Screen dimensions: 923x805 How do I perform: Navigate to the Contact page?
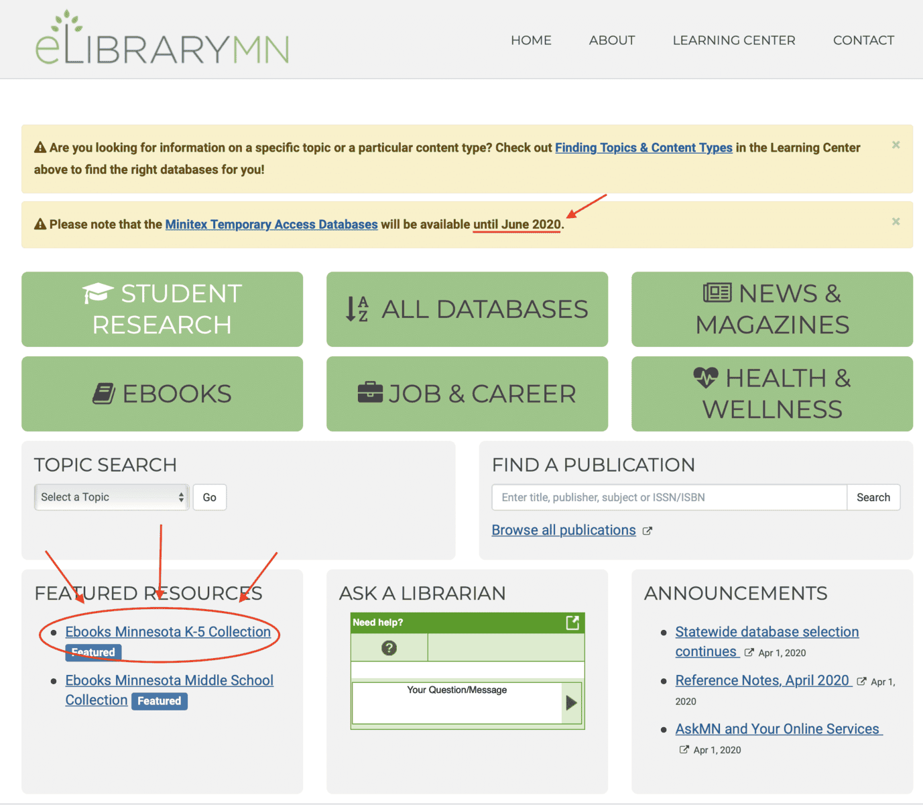coord(863,40)
